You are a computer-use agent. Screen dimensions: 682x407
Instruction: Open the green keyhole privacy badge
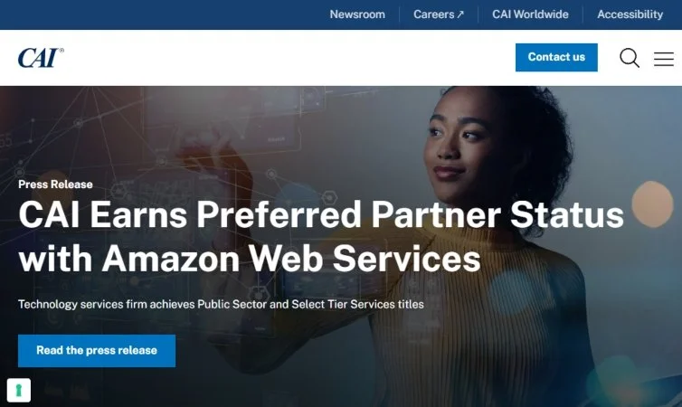click(19, 390)
